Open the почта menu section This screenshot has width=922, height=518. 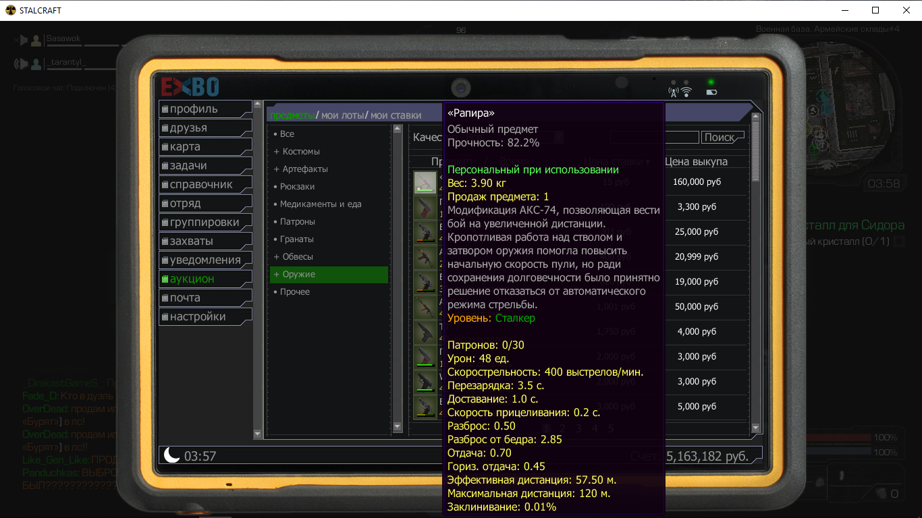click(x=205, y=297)
